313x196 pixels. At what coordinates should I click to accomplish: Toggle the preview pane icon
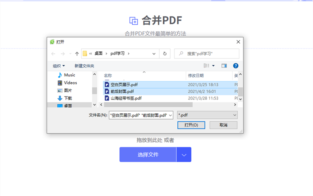pos(224,66)
